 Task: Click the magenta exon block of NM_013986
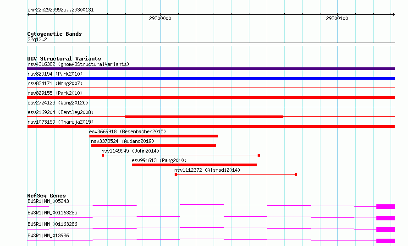(x=386, y=241)
